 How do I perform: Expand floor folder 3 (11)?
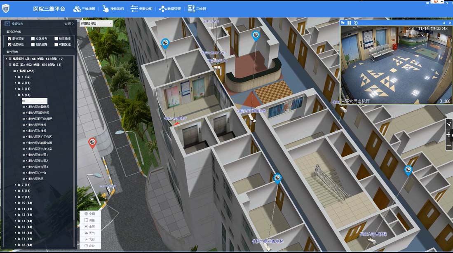[x=16, y=89]
